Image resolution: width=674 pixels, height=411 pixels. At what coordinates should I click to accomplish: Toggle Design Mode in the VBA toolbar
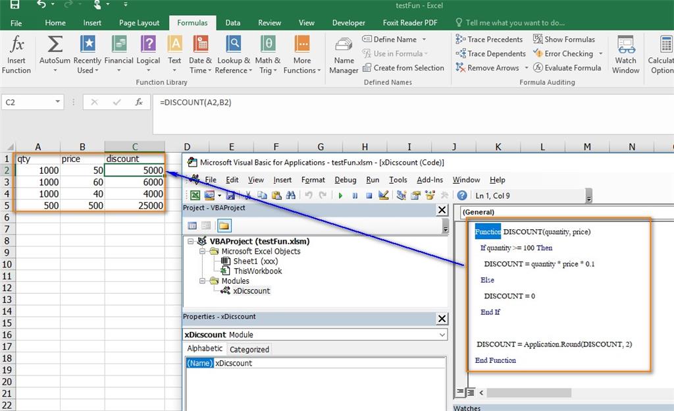click(x=384, y=196)
